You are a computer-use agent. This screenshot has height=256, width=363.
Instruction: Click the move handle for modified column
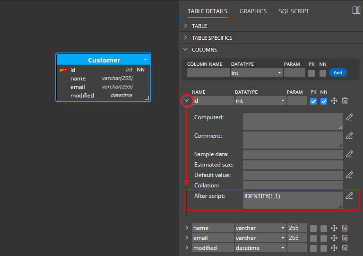click(334, 248)
